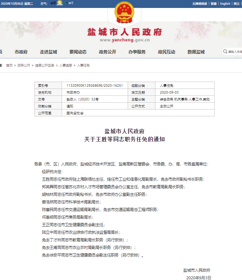Image resolution: width=242 pixels, height=280 pixels.
Task: Click the 经研究决定 line
Action: (52, 172)
